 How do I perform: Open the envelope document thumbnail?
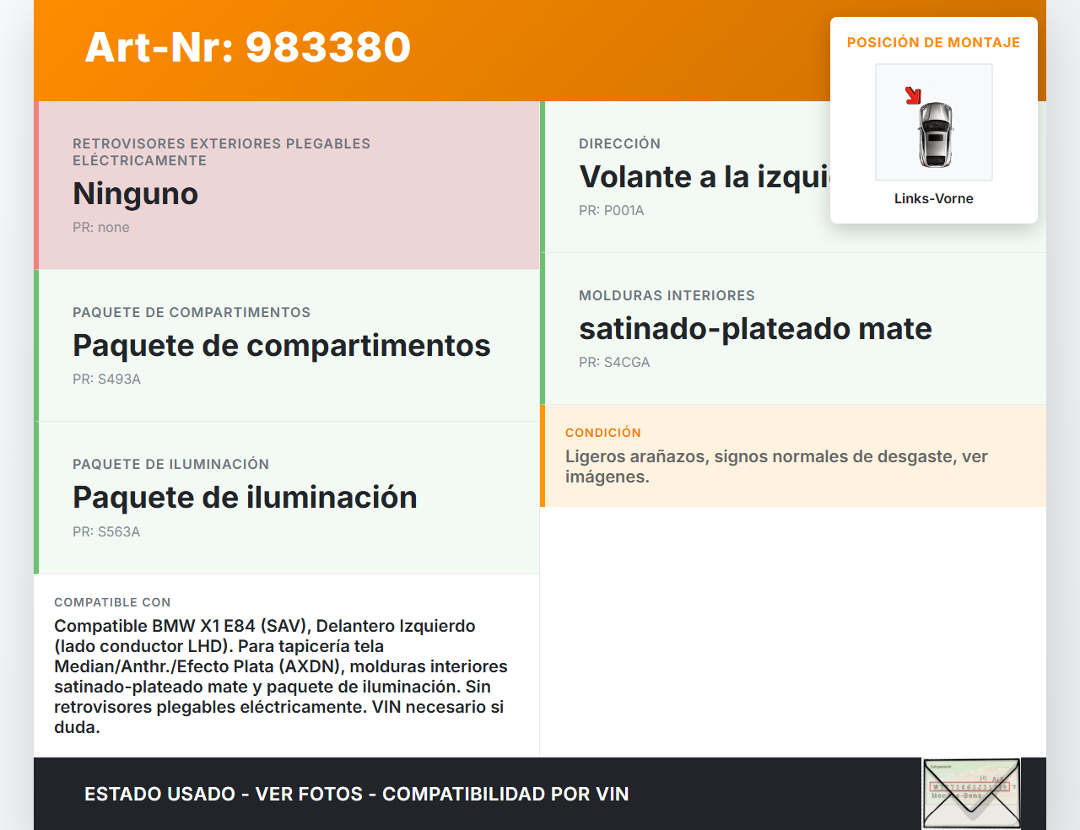pyautogui.click(x=971, y=794)
